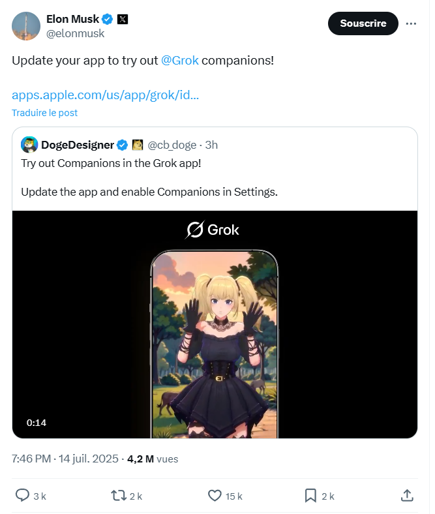Open the 7:46 PM 14 juil. 2025 timestamp
Image resolution: width=435 pixels, height=514 pixels.
(x=65, y=459)
